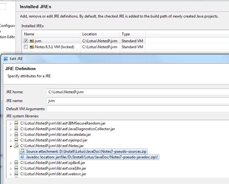Click the IBMSecureRandom.jar file icon
The height and width of the screenshot is (184, 229).
point(17,123)
